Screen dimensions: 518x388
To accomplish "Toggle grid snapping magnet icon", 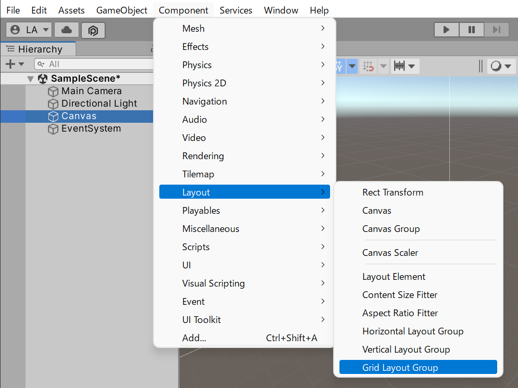I will [x=369, y=66].
